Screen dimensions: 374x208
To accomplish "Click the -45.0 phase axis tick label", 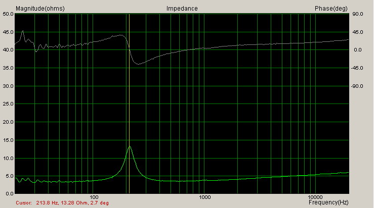I will coord(357,68).
